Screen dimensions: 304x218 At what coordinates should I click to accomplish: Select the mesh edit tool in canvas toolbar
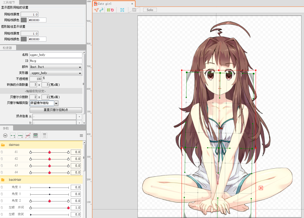coord(96,10)
